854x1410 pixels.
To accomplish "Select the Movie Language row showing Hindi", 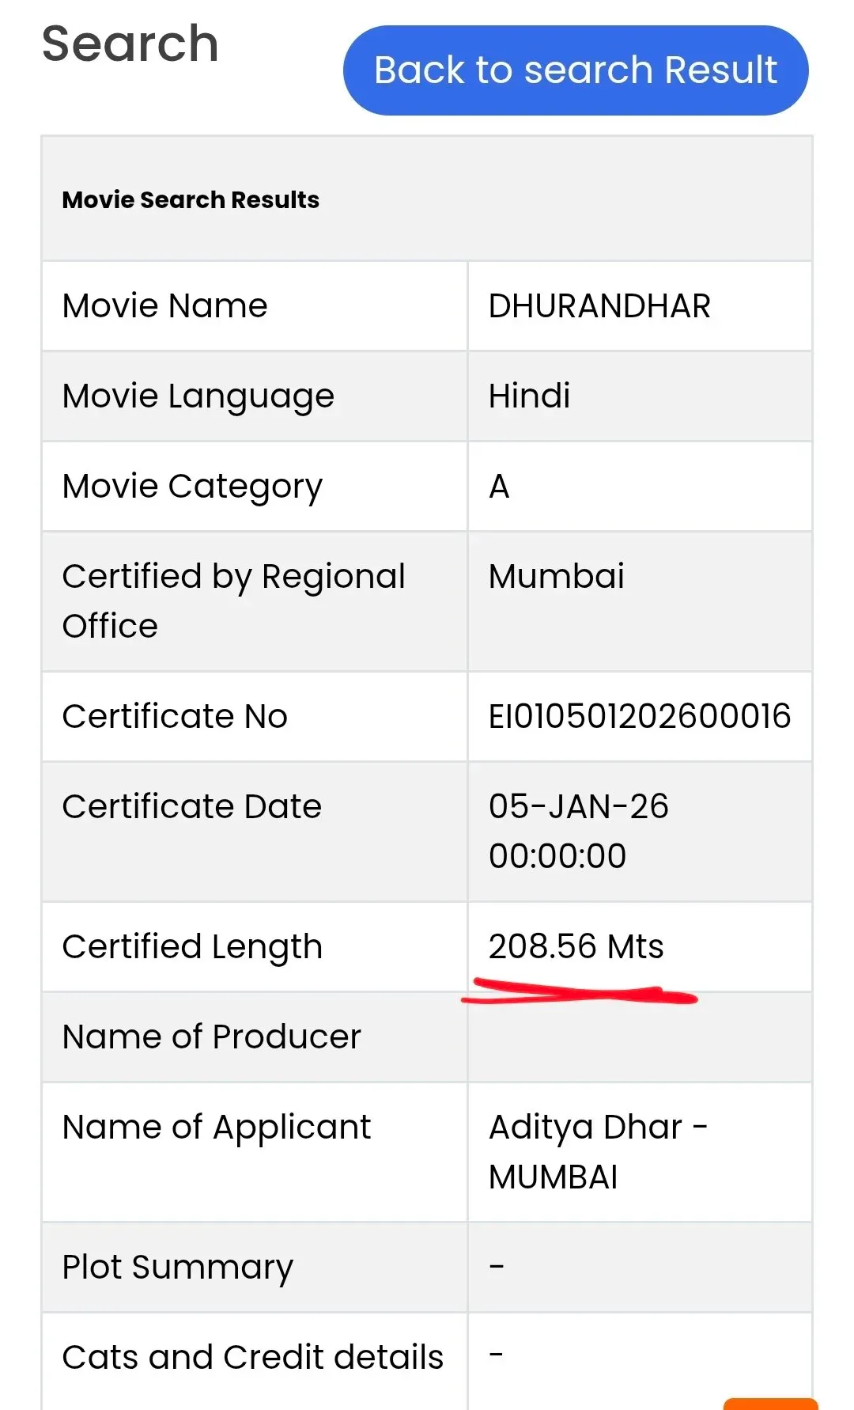I will (x=529, y=395).
